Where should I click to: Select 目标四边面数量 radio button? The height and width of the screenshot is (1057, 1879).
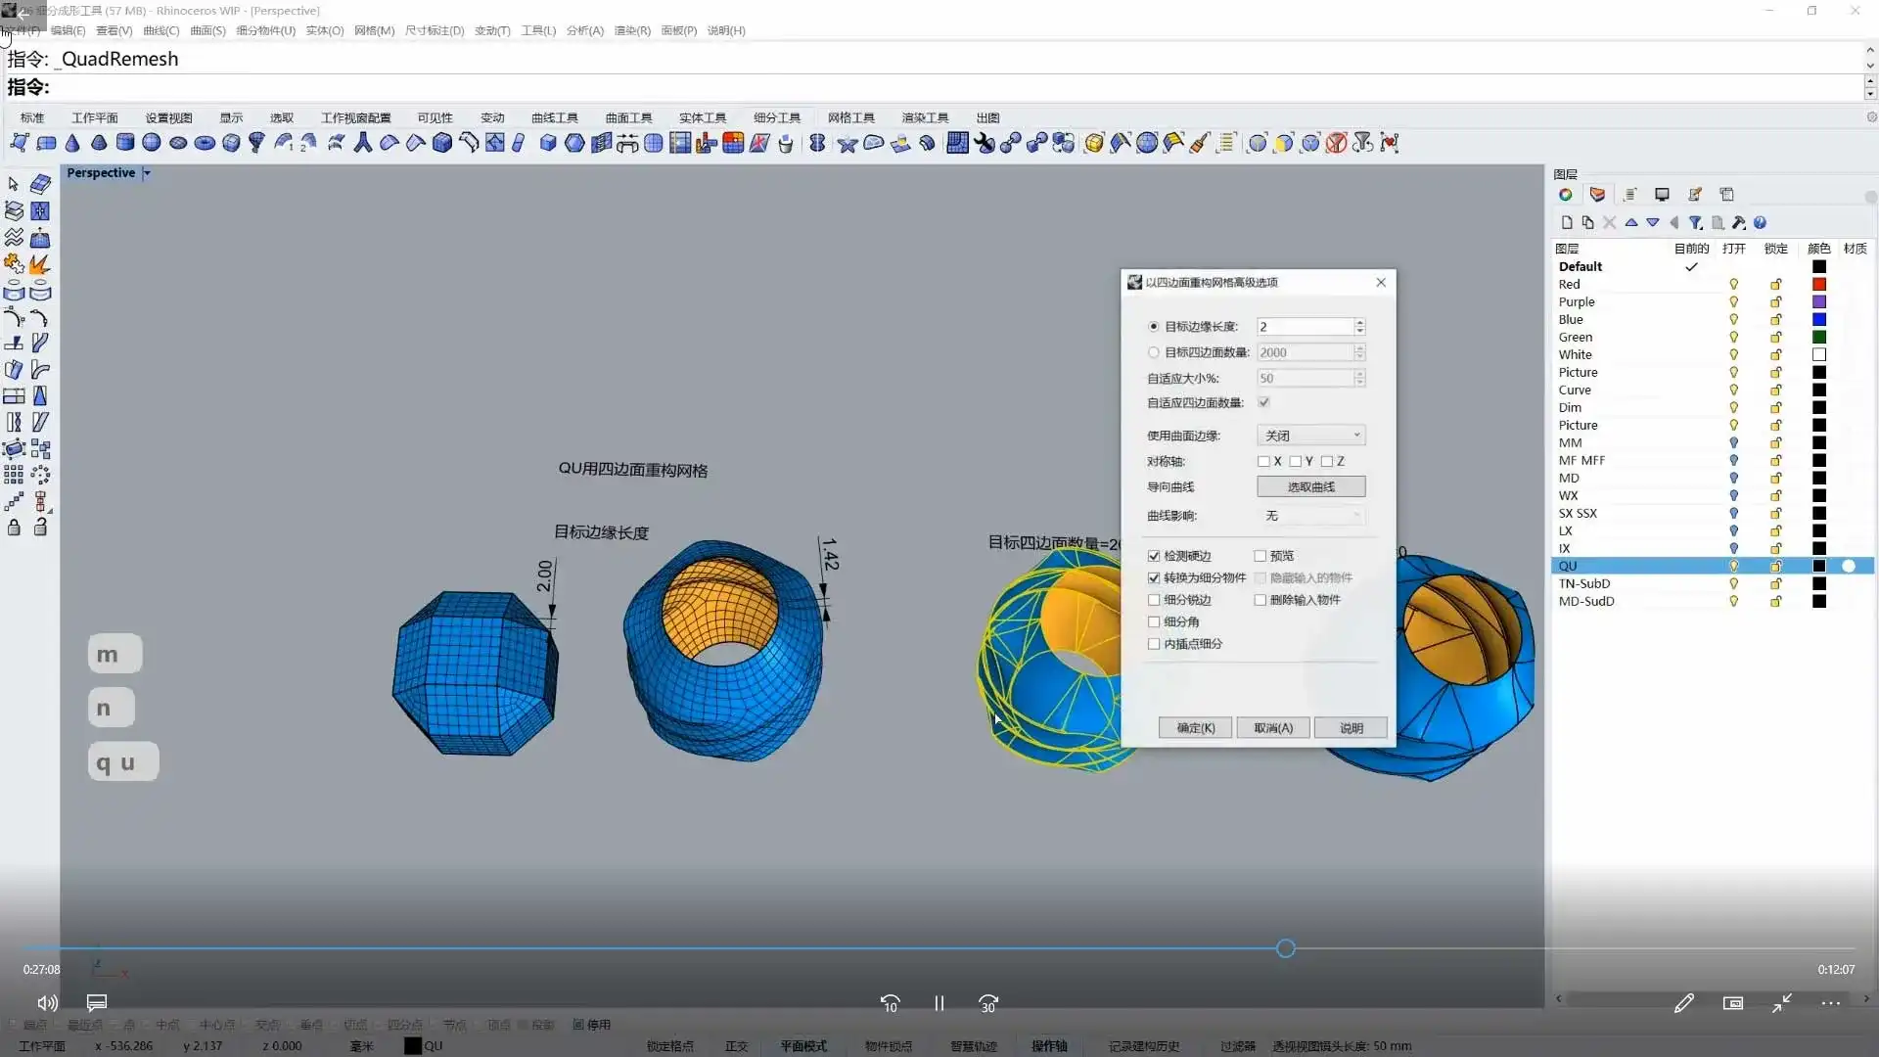click(x=1154, y=352)
